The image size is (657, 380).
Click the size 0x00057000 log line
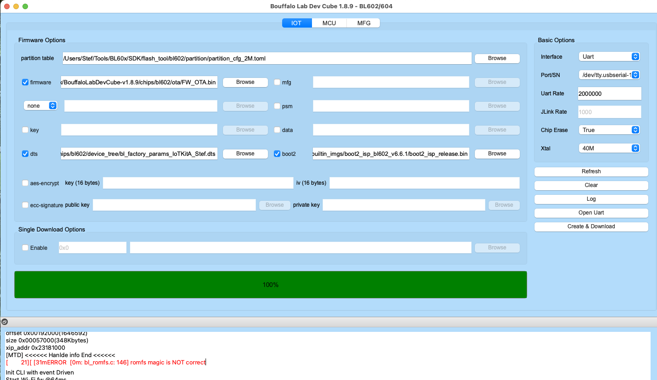47,340
